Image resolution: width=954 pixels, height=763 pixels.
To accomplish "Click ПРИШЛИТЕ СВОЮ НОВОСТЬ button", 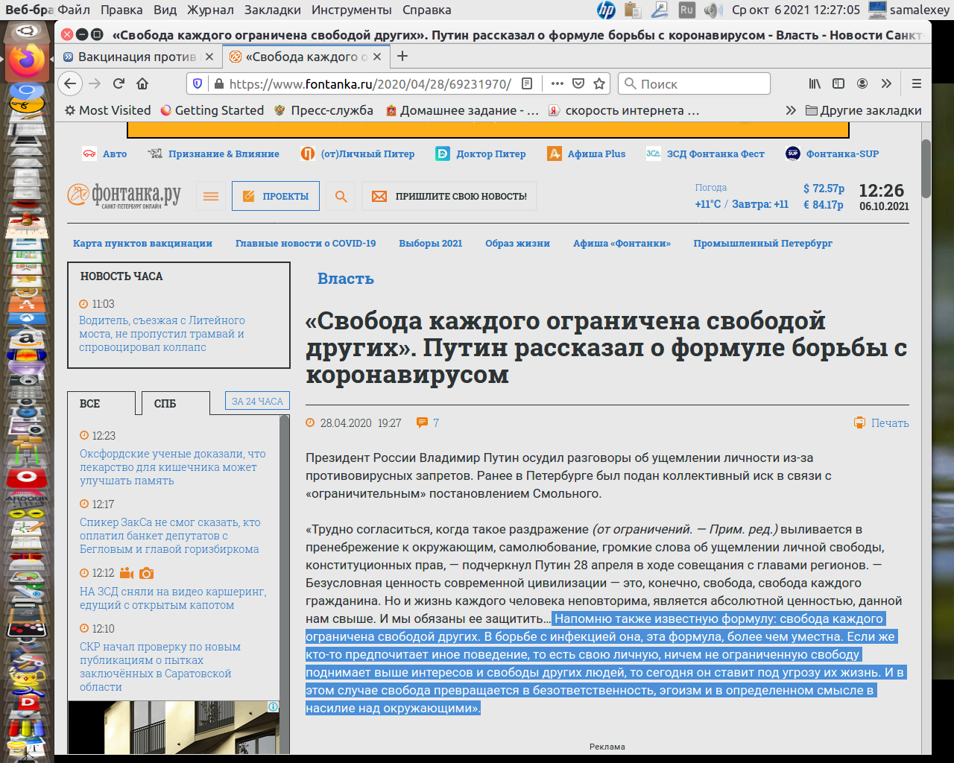I will click(x=449, y=196).
